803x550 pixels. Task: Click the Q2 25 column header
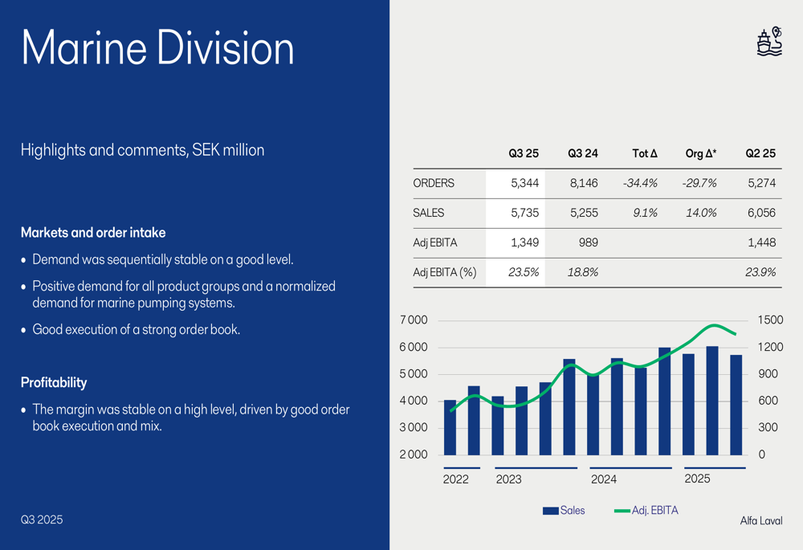760,153
